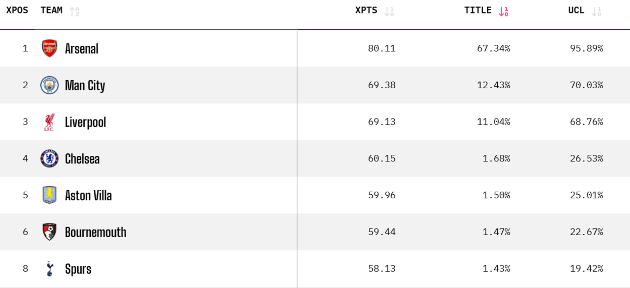Select the Man City team name
The image size is (630, 288).
point(85,86)
